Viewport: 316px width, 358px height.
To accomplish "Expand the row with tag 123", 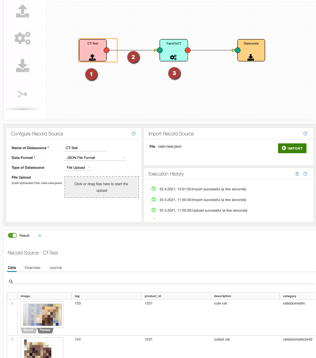I will (x=12, y=303).
